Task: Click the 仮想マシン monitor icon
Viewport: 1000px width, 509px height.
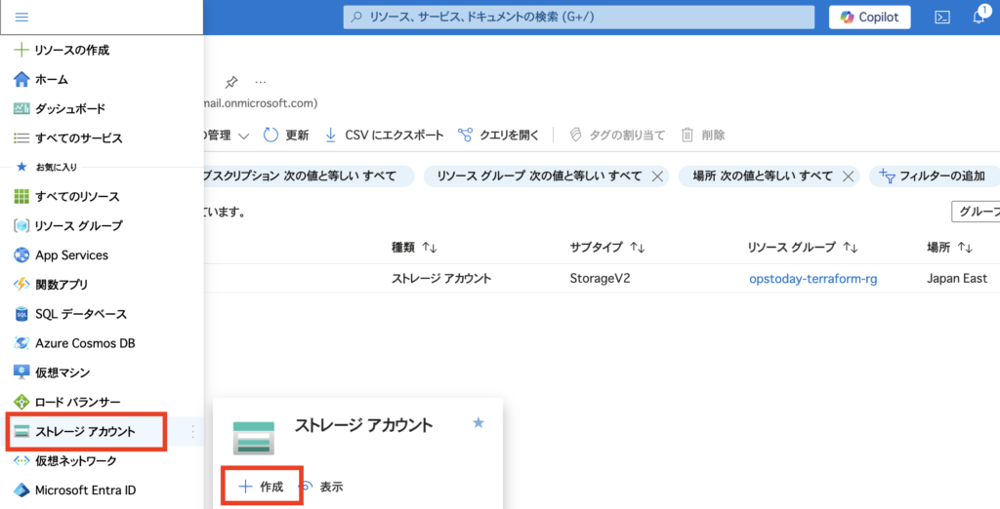Action: pos(21,372)
